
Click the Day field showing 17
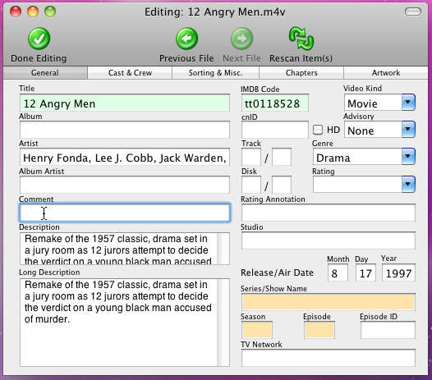click(x=365, y=272)
